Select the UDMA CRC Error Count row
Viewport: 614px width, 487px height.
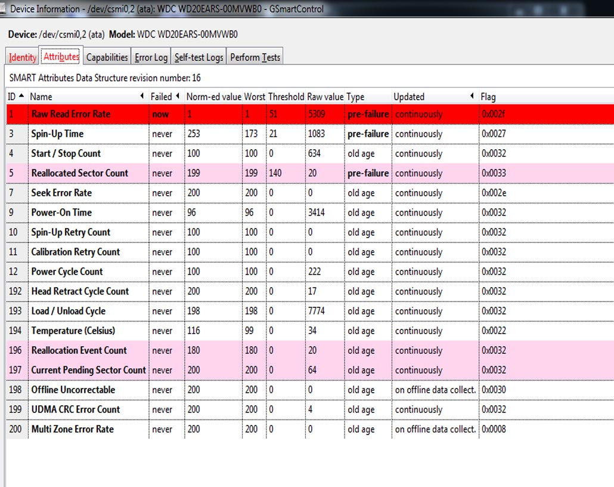click(310, 409)
